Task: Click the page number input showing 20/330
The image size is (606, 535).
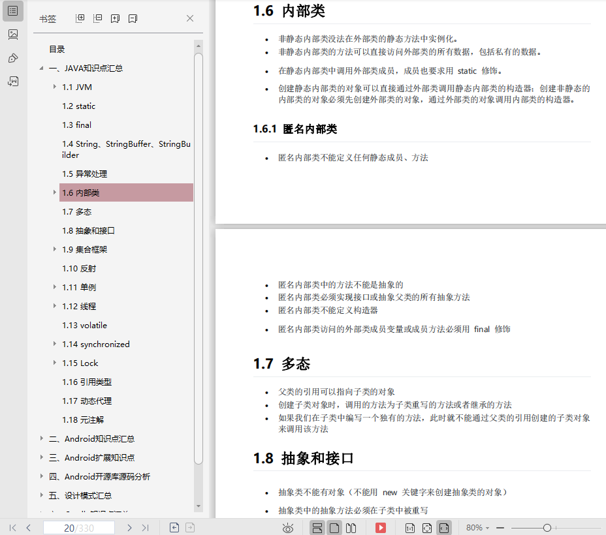Action: coord(78,527)
